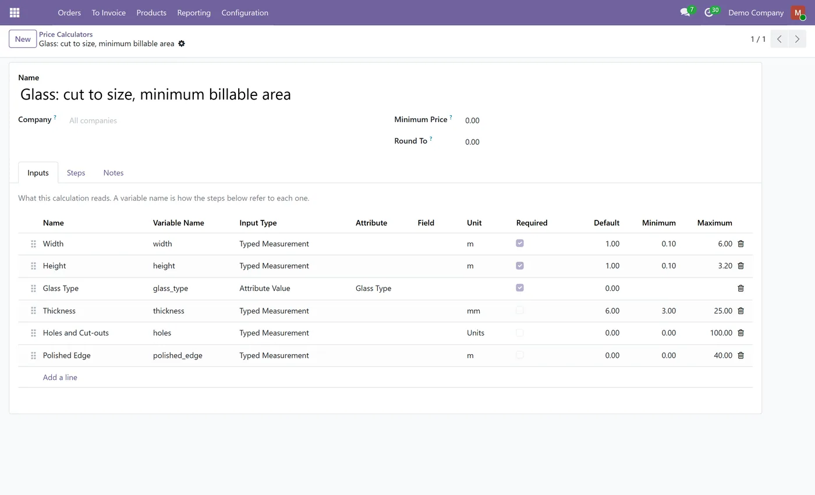
Task: Enable Required checkbox for Holes and Cut-outs
Action: (520, 332)
